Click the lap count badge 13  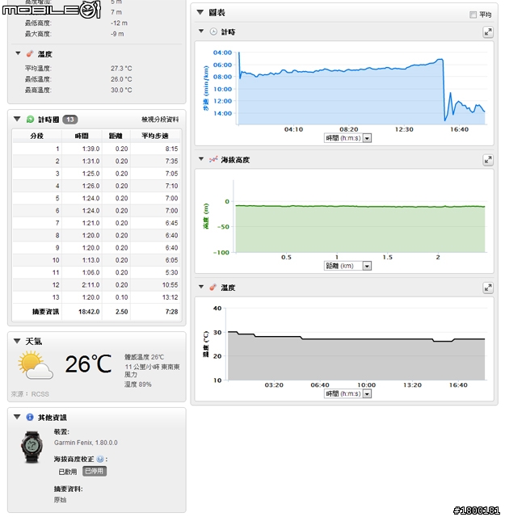[70, 120]
